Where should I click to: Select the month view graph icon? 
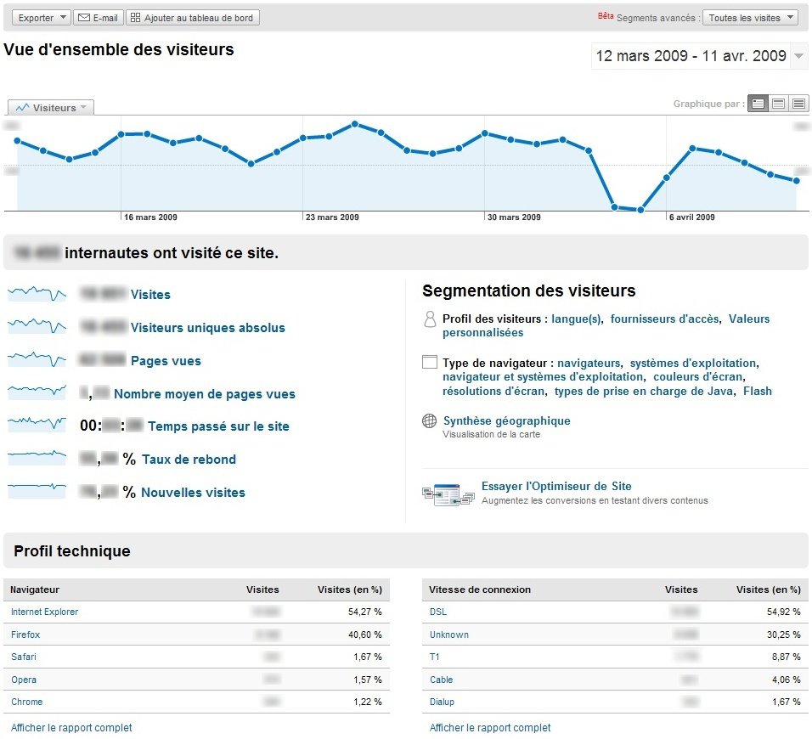coord(798,104)
